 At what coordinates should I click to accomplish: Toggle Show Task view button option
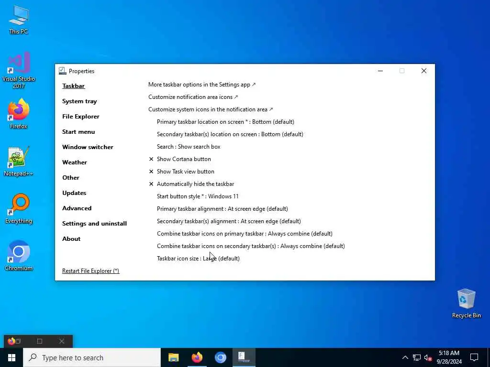coord(181,172)
